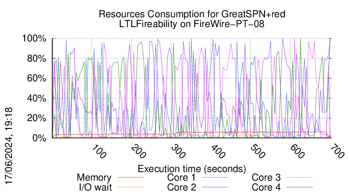349x195 pixels.
Task: Click the 100 x-axis tick label
Action: tap(99, 151)
